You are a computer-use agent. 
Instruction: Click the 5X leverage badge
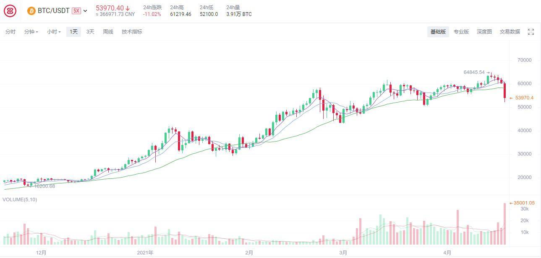coord(76,11)
